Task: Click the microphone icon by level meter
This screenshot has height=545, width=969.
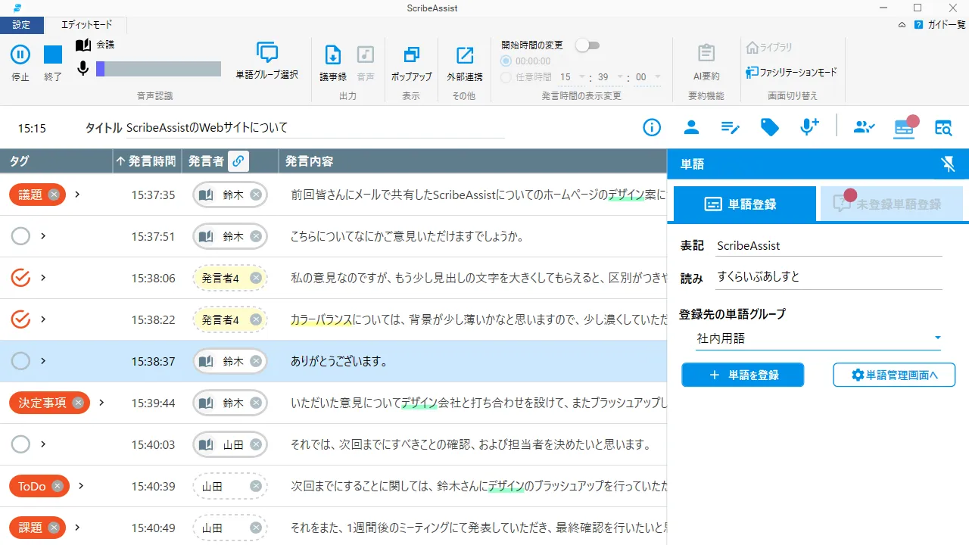Action: [83, 69]
